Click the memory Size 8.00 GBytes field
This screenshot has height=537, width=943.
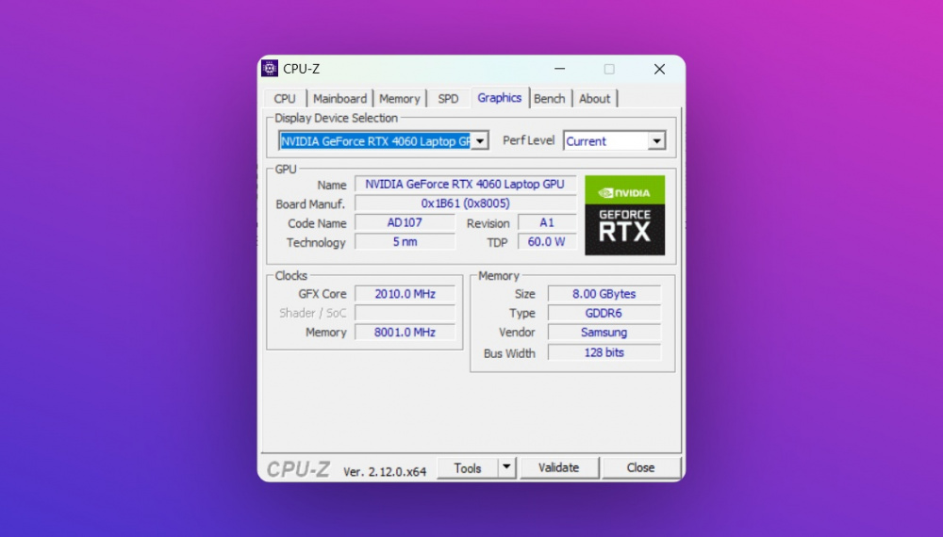pyautogui.click(x=604, y=294)
